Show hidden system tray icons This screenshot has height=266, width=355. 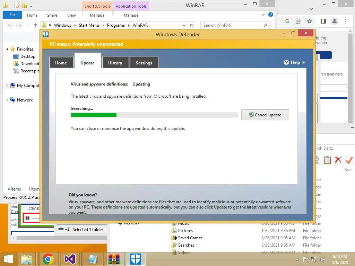pos(297,260)
